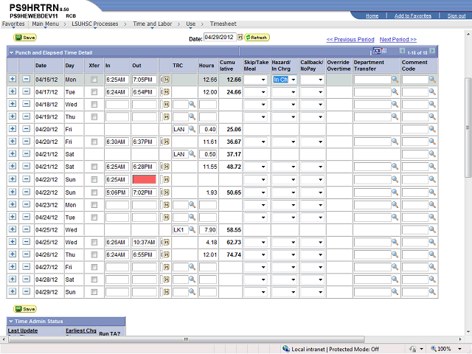The image size is (472, 354).
Task: Delete the 04/28/12 Sat row
Action: (27, 280)
